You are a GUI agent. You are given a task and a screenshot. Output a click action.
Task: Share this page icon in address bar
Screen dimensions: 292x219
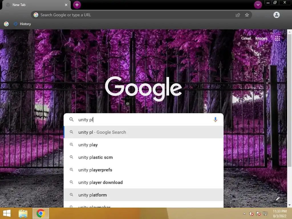[238, 15]
